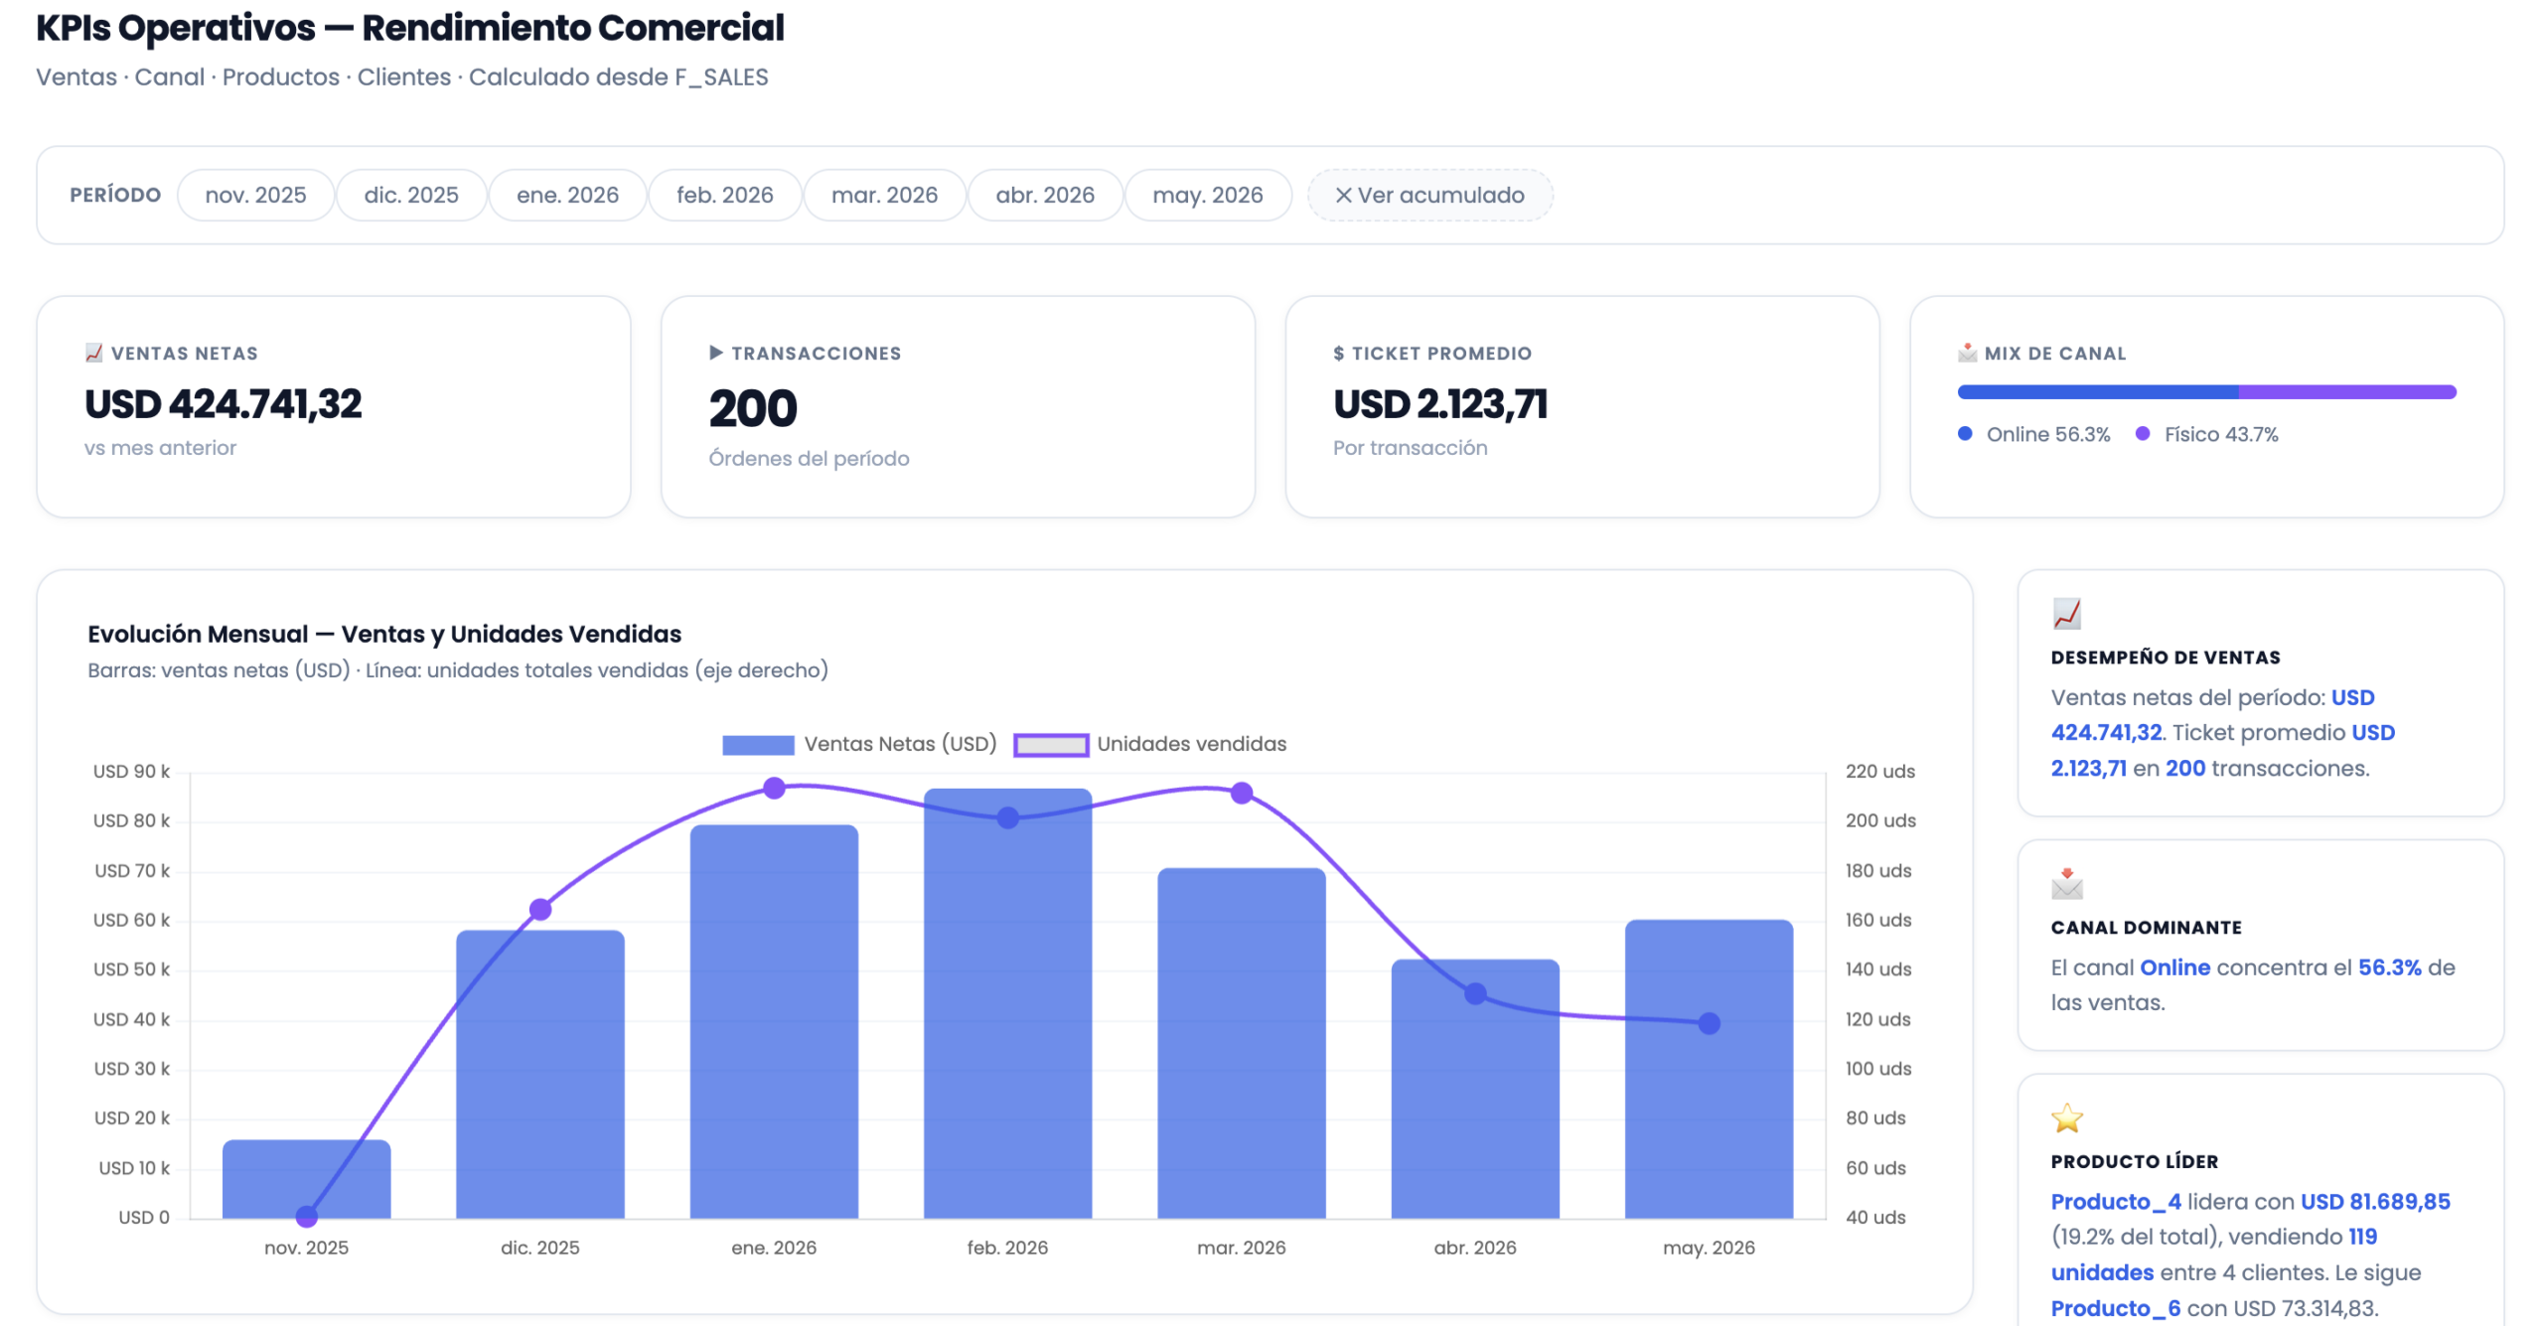Click the star icon above Producto Líder
The width and height of the screenshot is (2543, 1326).
coord(2067,1117)
